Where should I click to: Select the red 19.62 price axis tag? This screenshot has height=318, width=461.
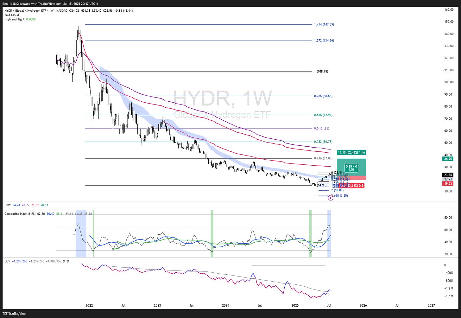click(448, 184)
